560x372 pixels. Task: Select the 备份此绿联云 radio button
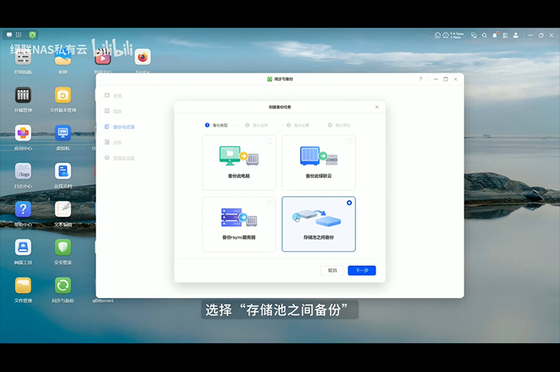point(350,142)
